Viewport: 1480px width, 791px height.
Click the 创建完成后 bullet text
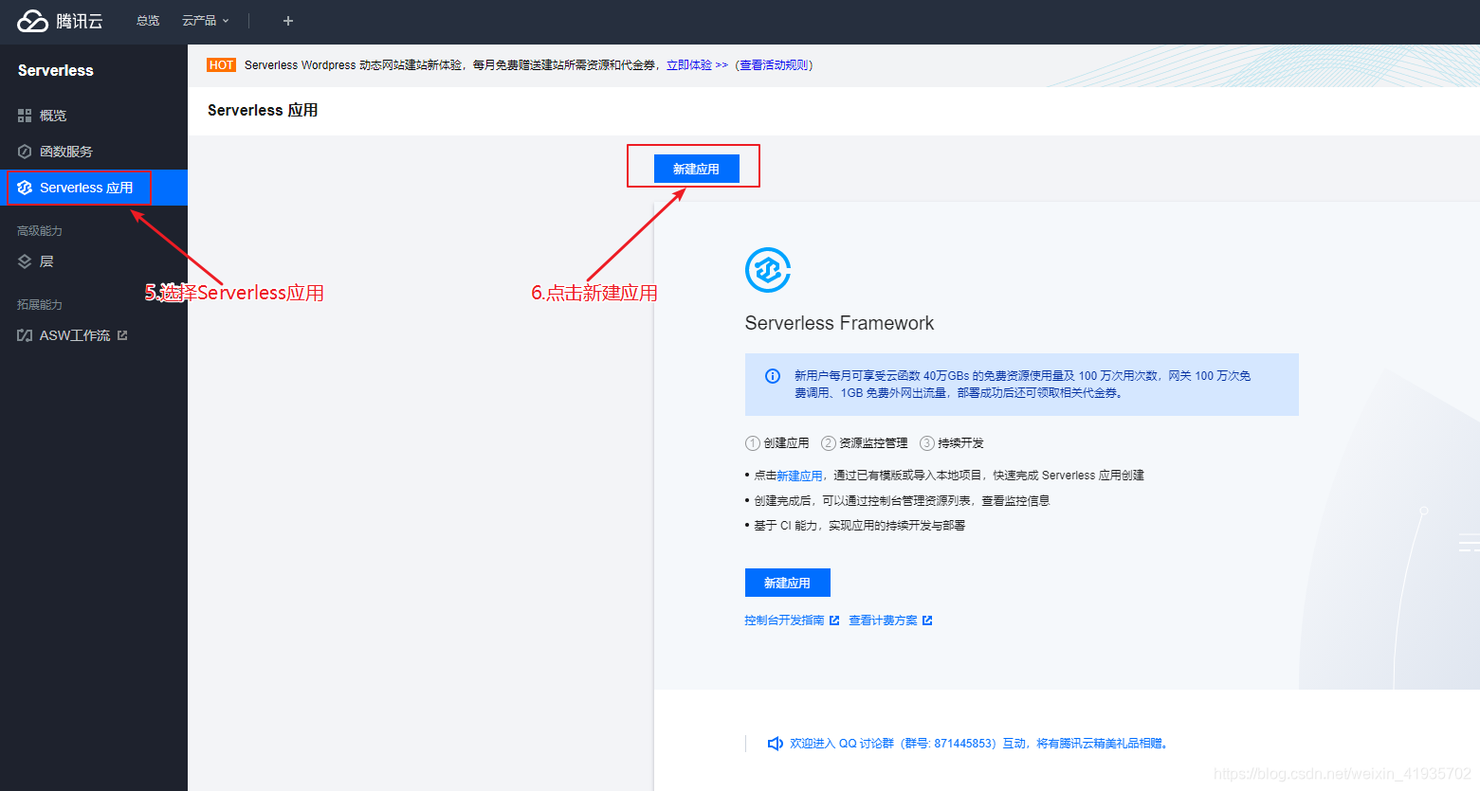[x=902, y=501]
